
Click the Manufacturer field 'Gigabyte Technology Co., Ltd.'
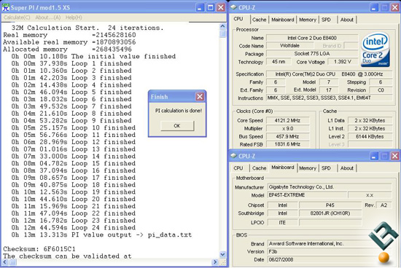click(x=330, y=187)
